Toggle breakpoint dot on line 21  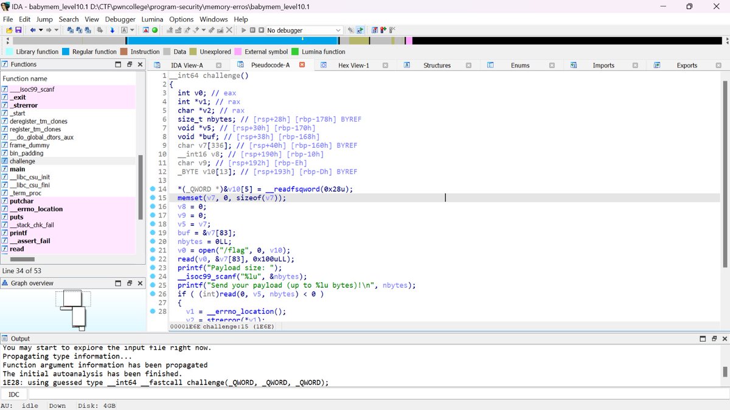[153, 250]
